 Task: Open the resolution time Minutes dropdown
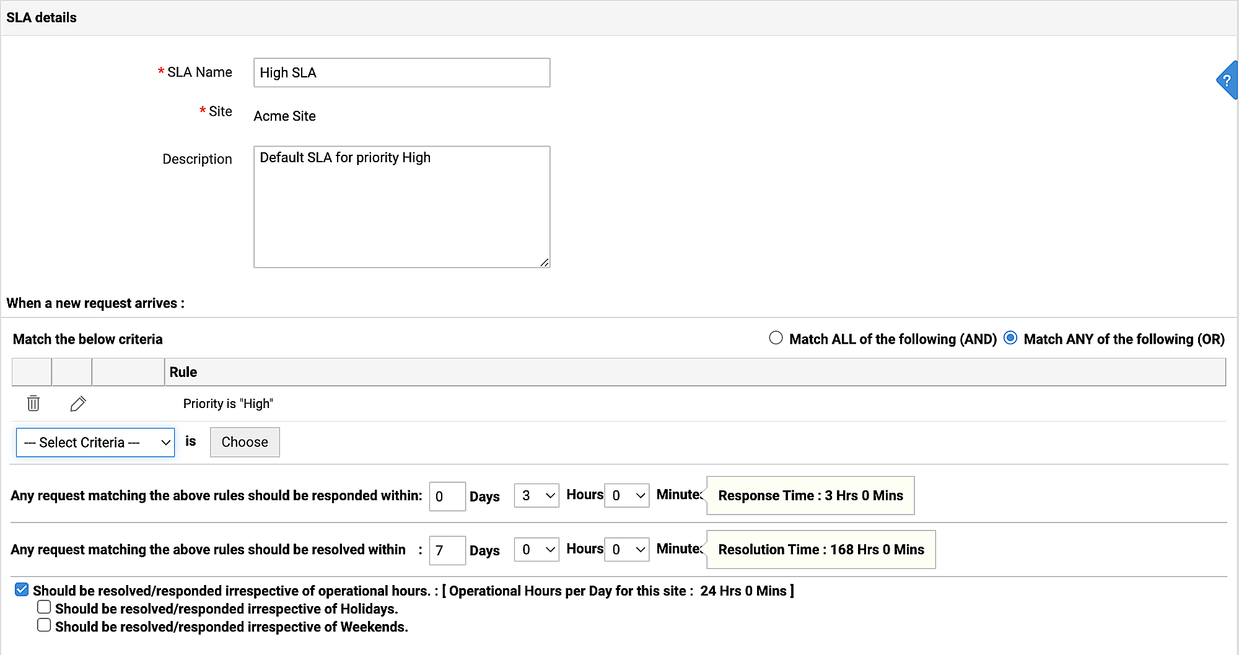(x=627, y=549)
